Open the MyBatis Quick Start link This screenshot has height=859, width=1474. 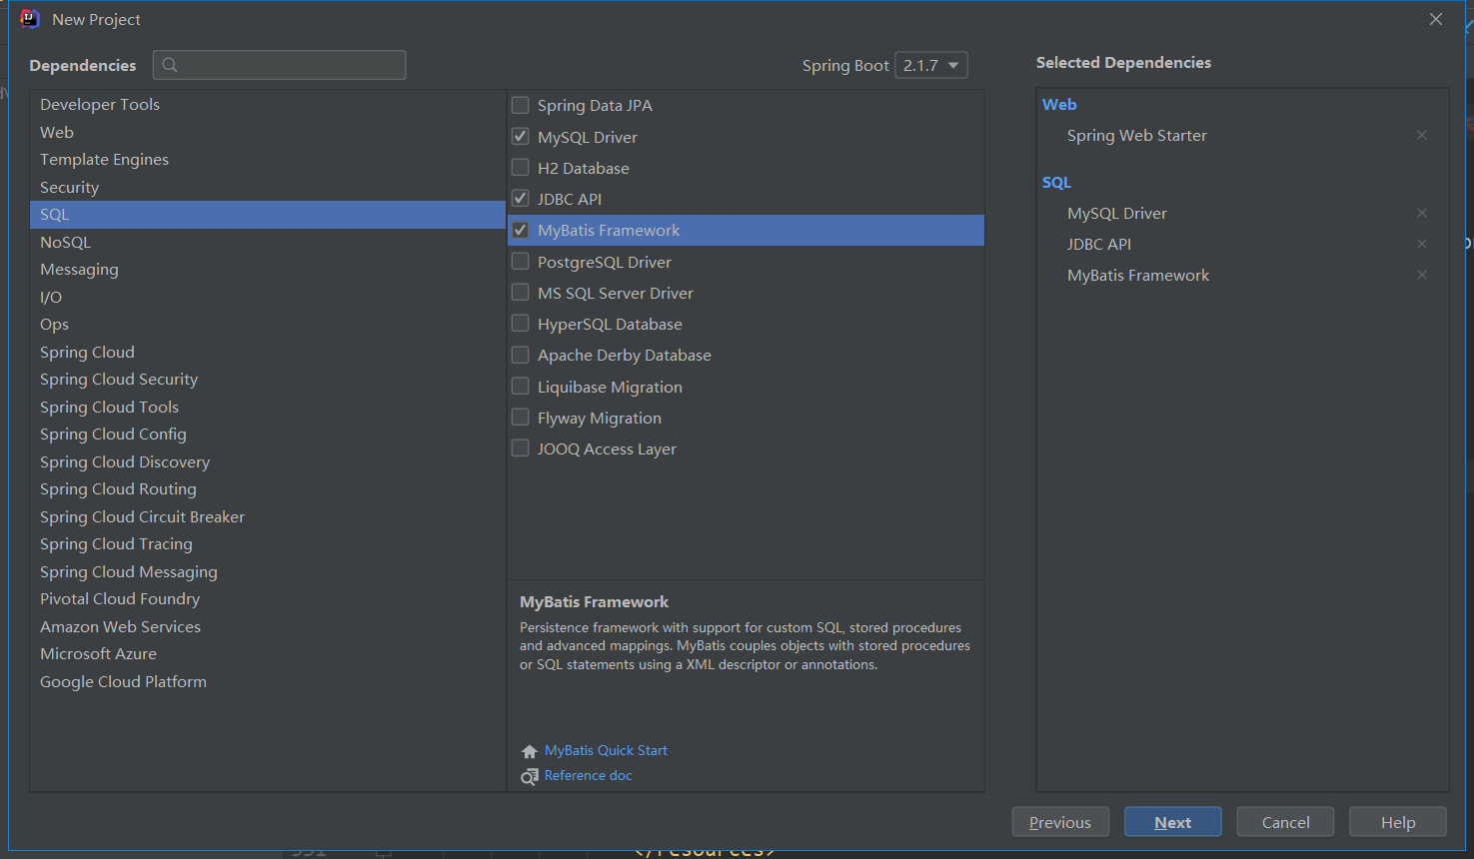click(606, 750)
